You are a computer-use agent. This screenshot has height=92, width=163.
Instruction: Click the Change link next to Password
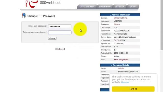[x=117, y=24]
